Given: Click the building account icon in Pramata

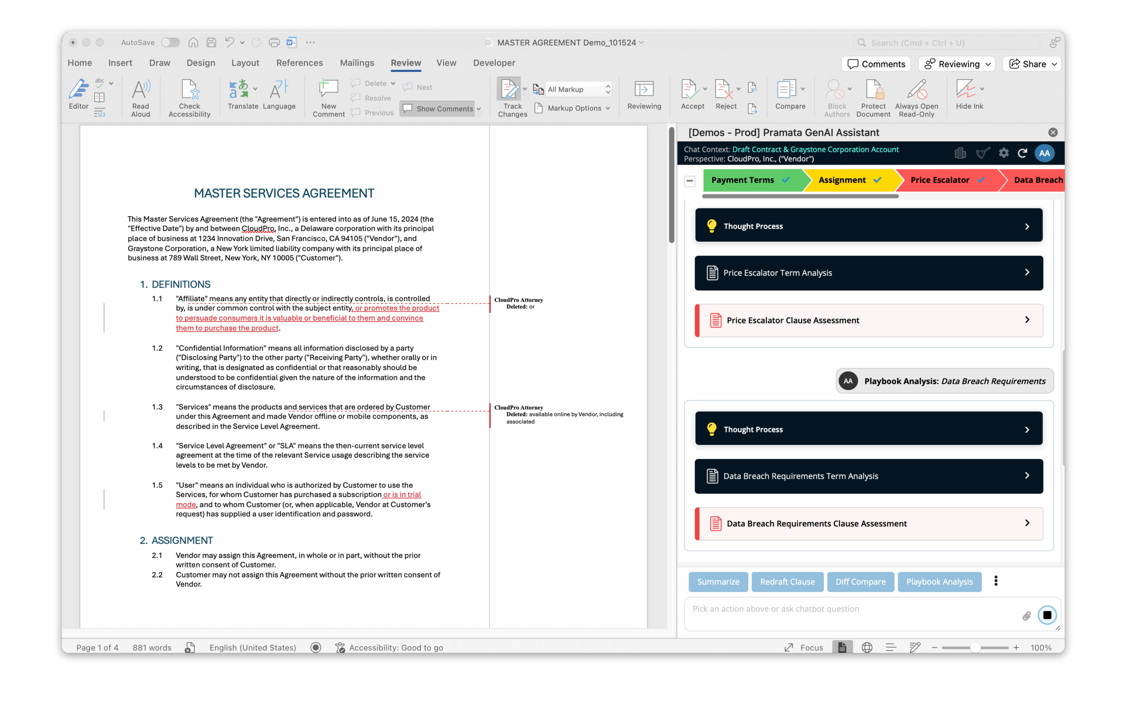Looking at the screenshot, I should [x=960, y=153].
